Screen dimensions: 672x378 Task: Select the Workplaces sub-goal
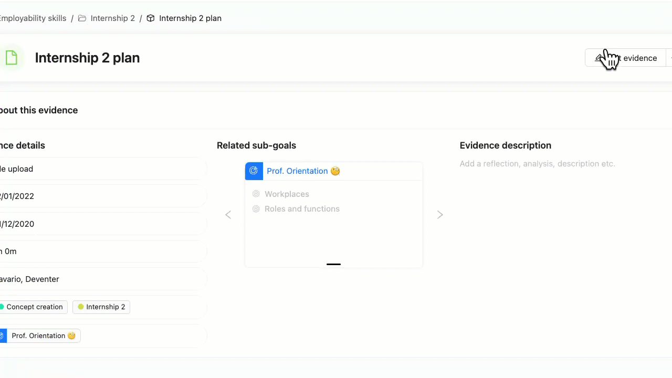(287, 194)
